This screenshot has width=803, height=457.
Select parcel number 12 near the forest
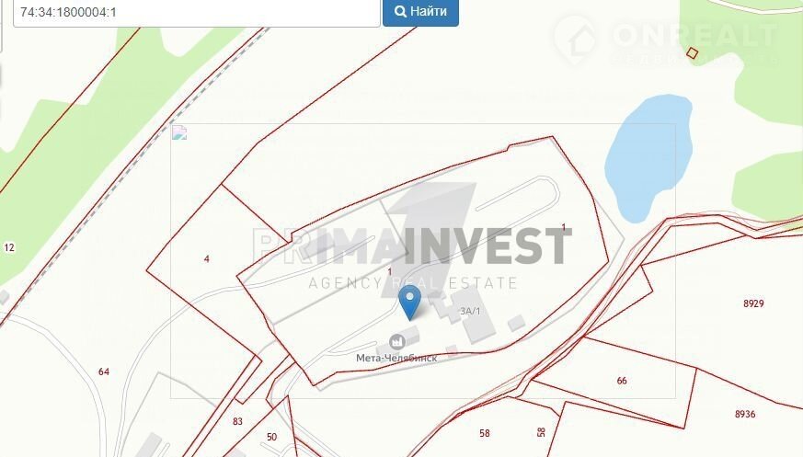click(x=9, y=247)
